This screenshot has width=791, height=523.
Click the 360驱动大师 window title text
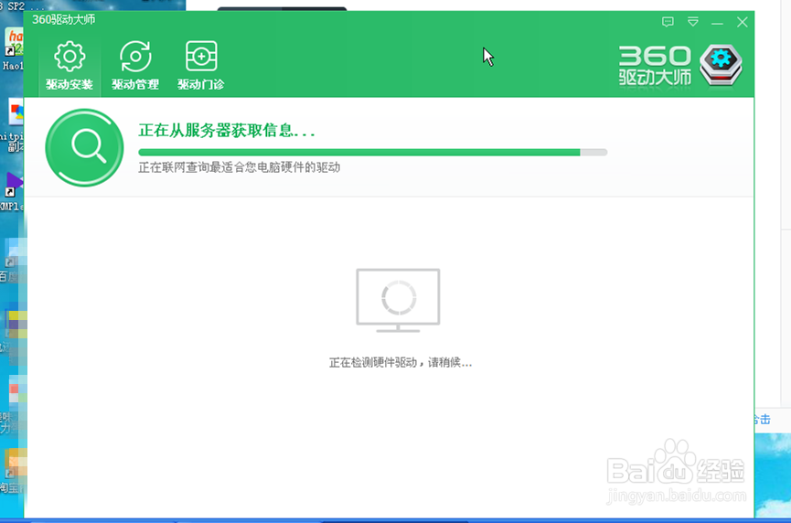click(x=64, y=20)
